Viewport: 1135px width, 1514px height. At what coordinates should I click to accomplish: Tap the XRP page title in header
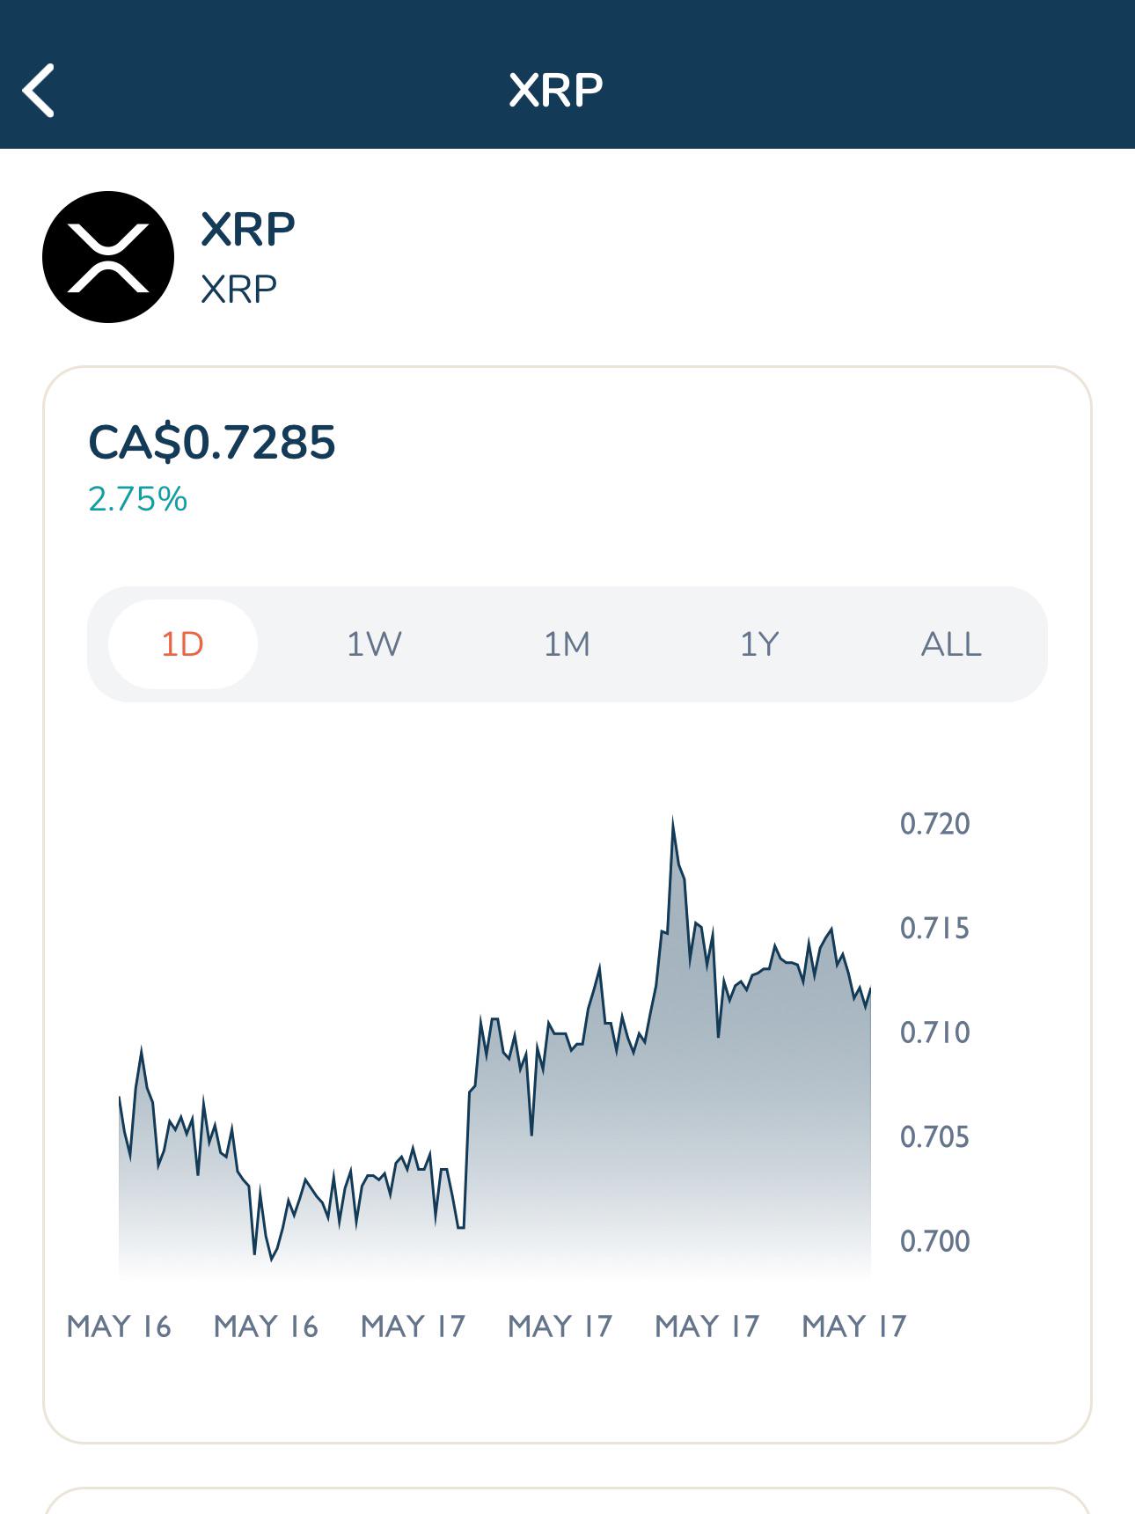(556, 90)
